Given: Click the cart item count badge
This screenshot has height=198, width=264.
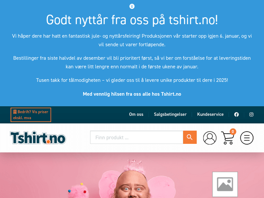Looking at the screenshot, I should [x=233, y=132].
